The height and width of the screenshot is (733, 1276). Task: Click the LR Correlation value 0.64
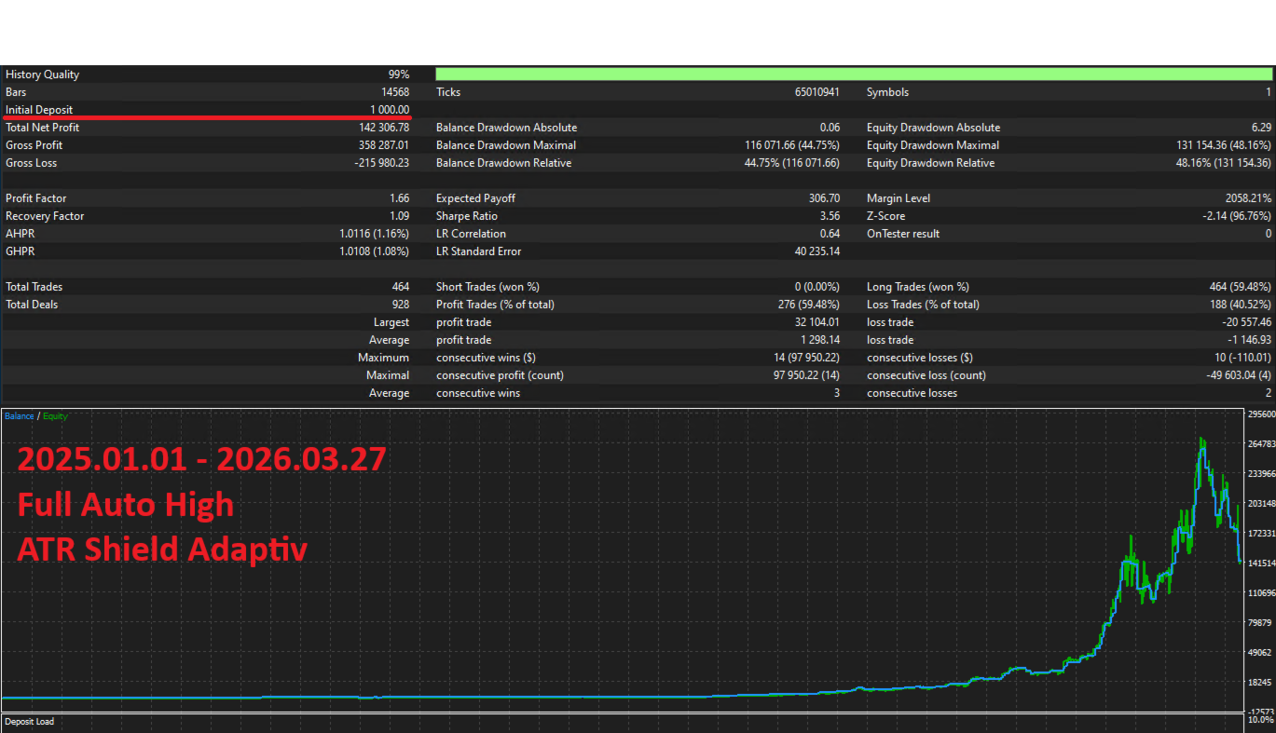click(x=830, y=234)
